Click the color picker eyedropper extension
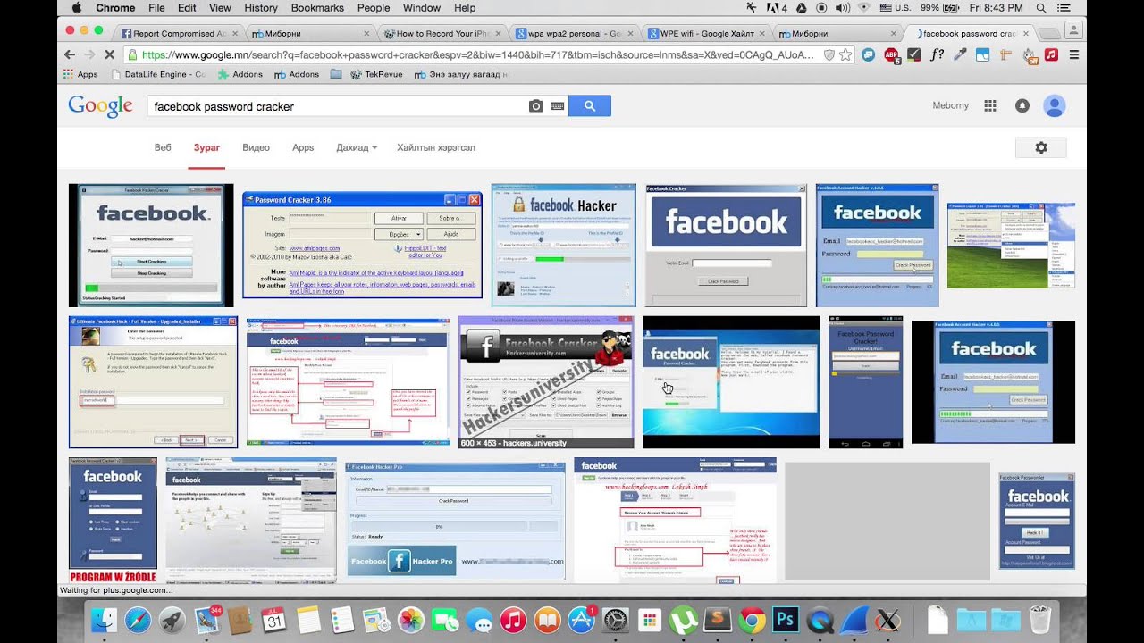 click(960, 54)
